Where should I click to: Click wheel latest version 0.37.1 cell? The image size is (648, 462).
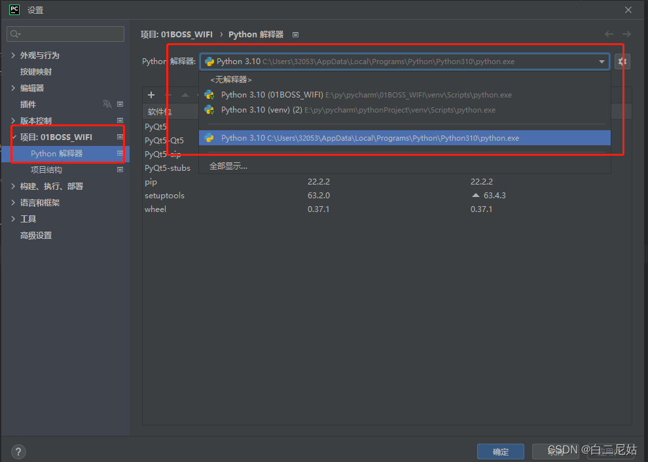point(481,209)
